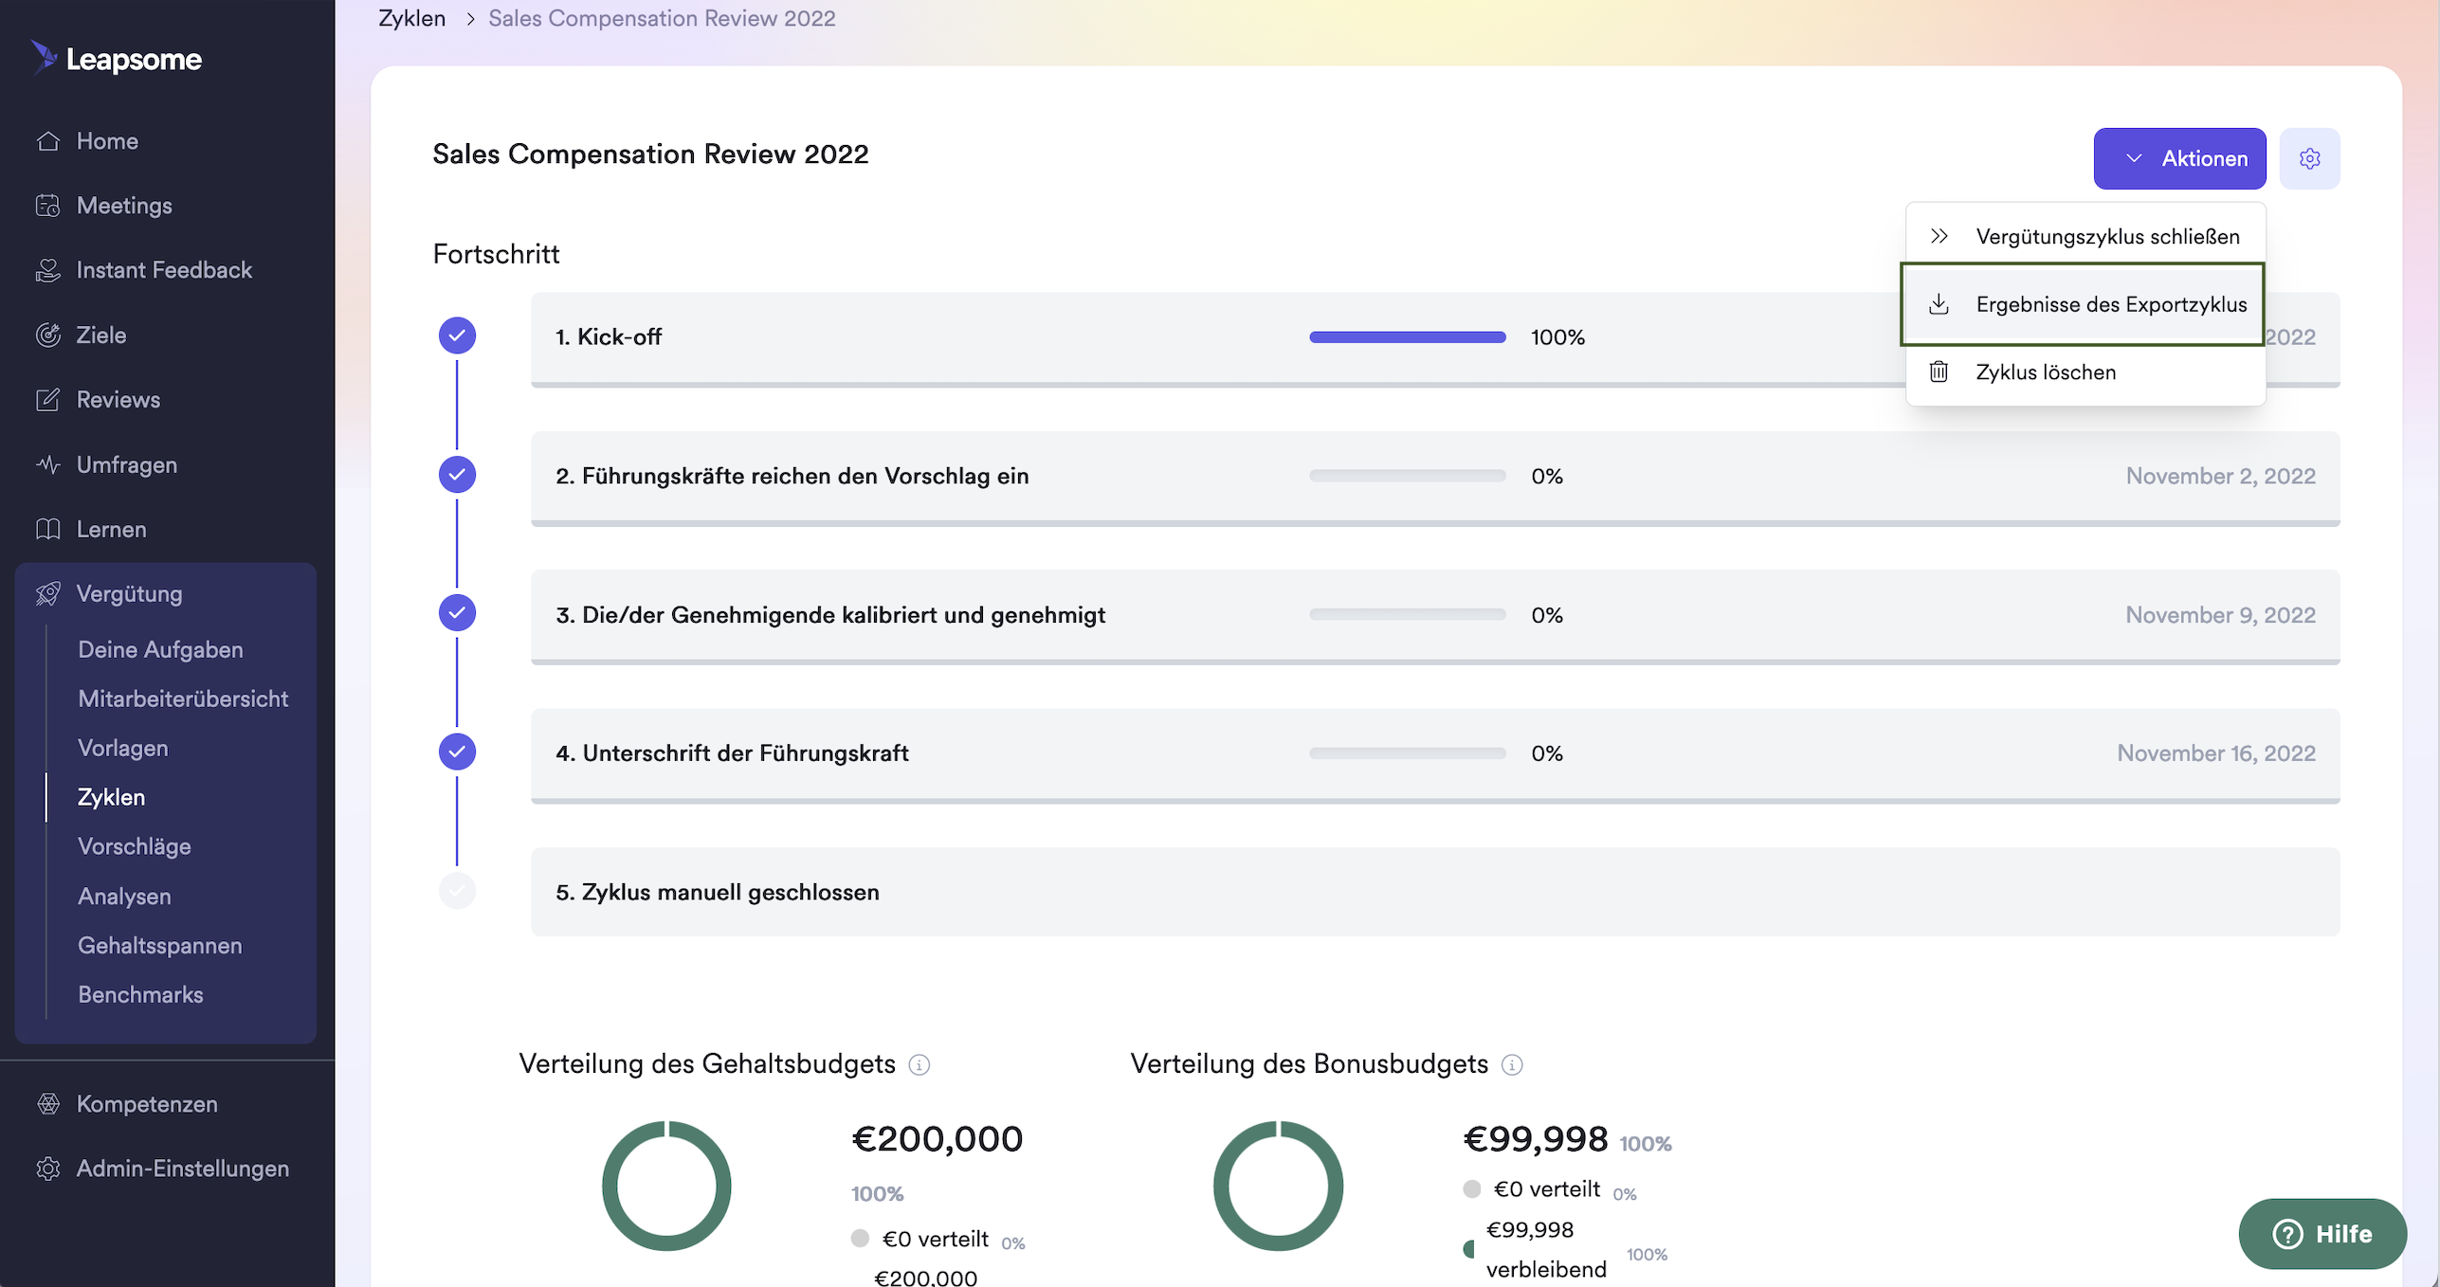
Task: Select Vergütungszyklus schließen menu entry
Action: [2085, 236]
